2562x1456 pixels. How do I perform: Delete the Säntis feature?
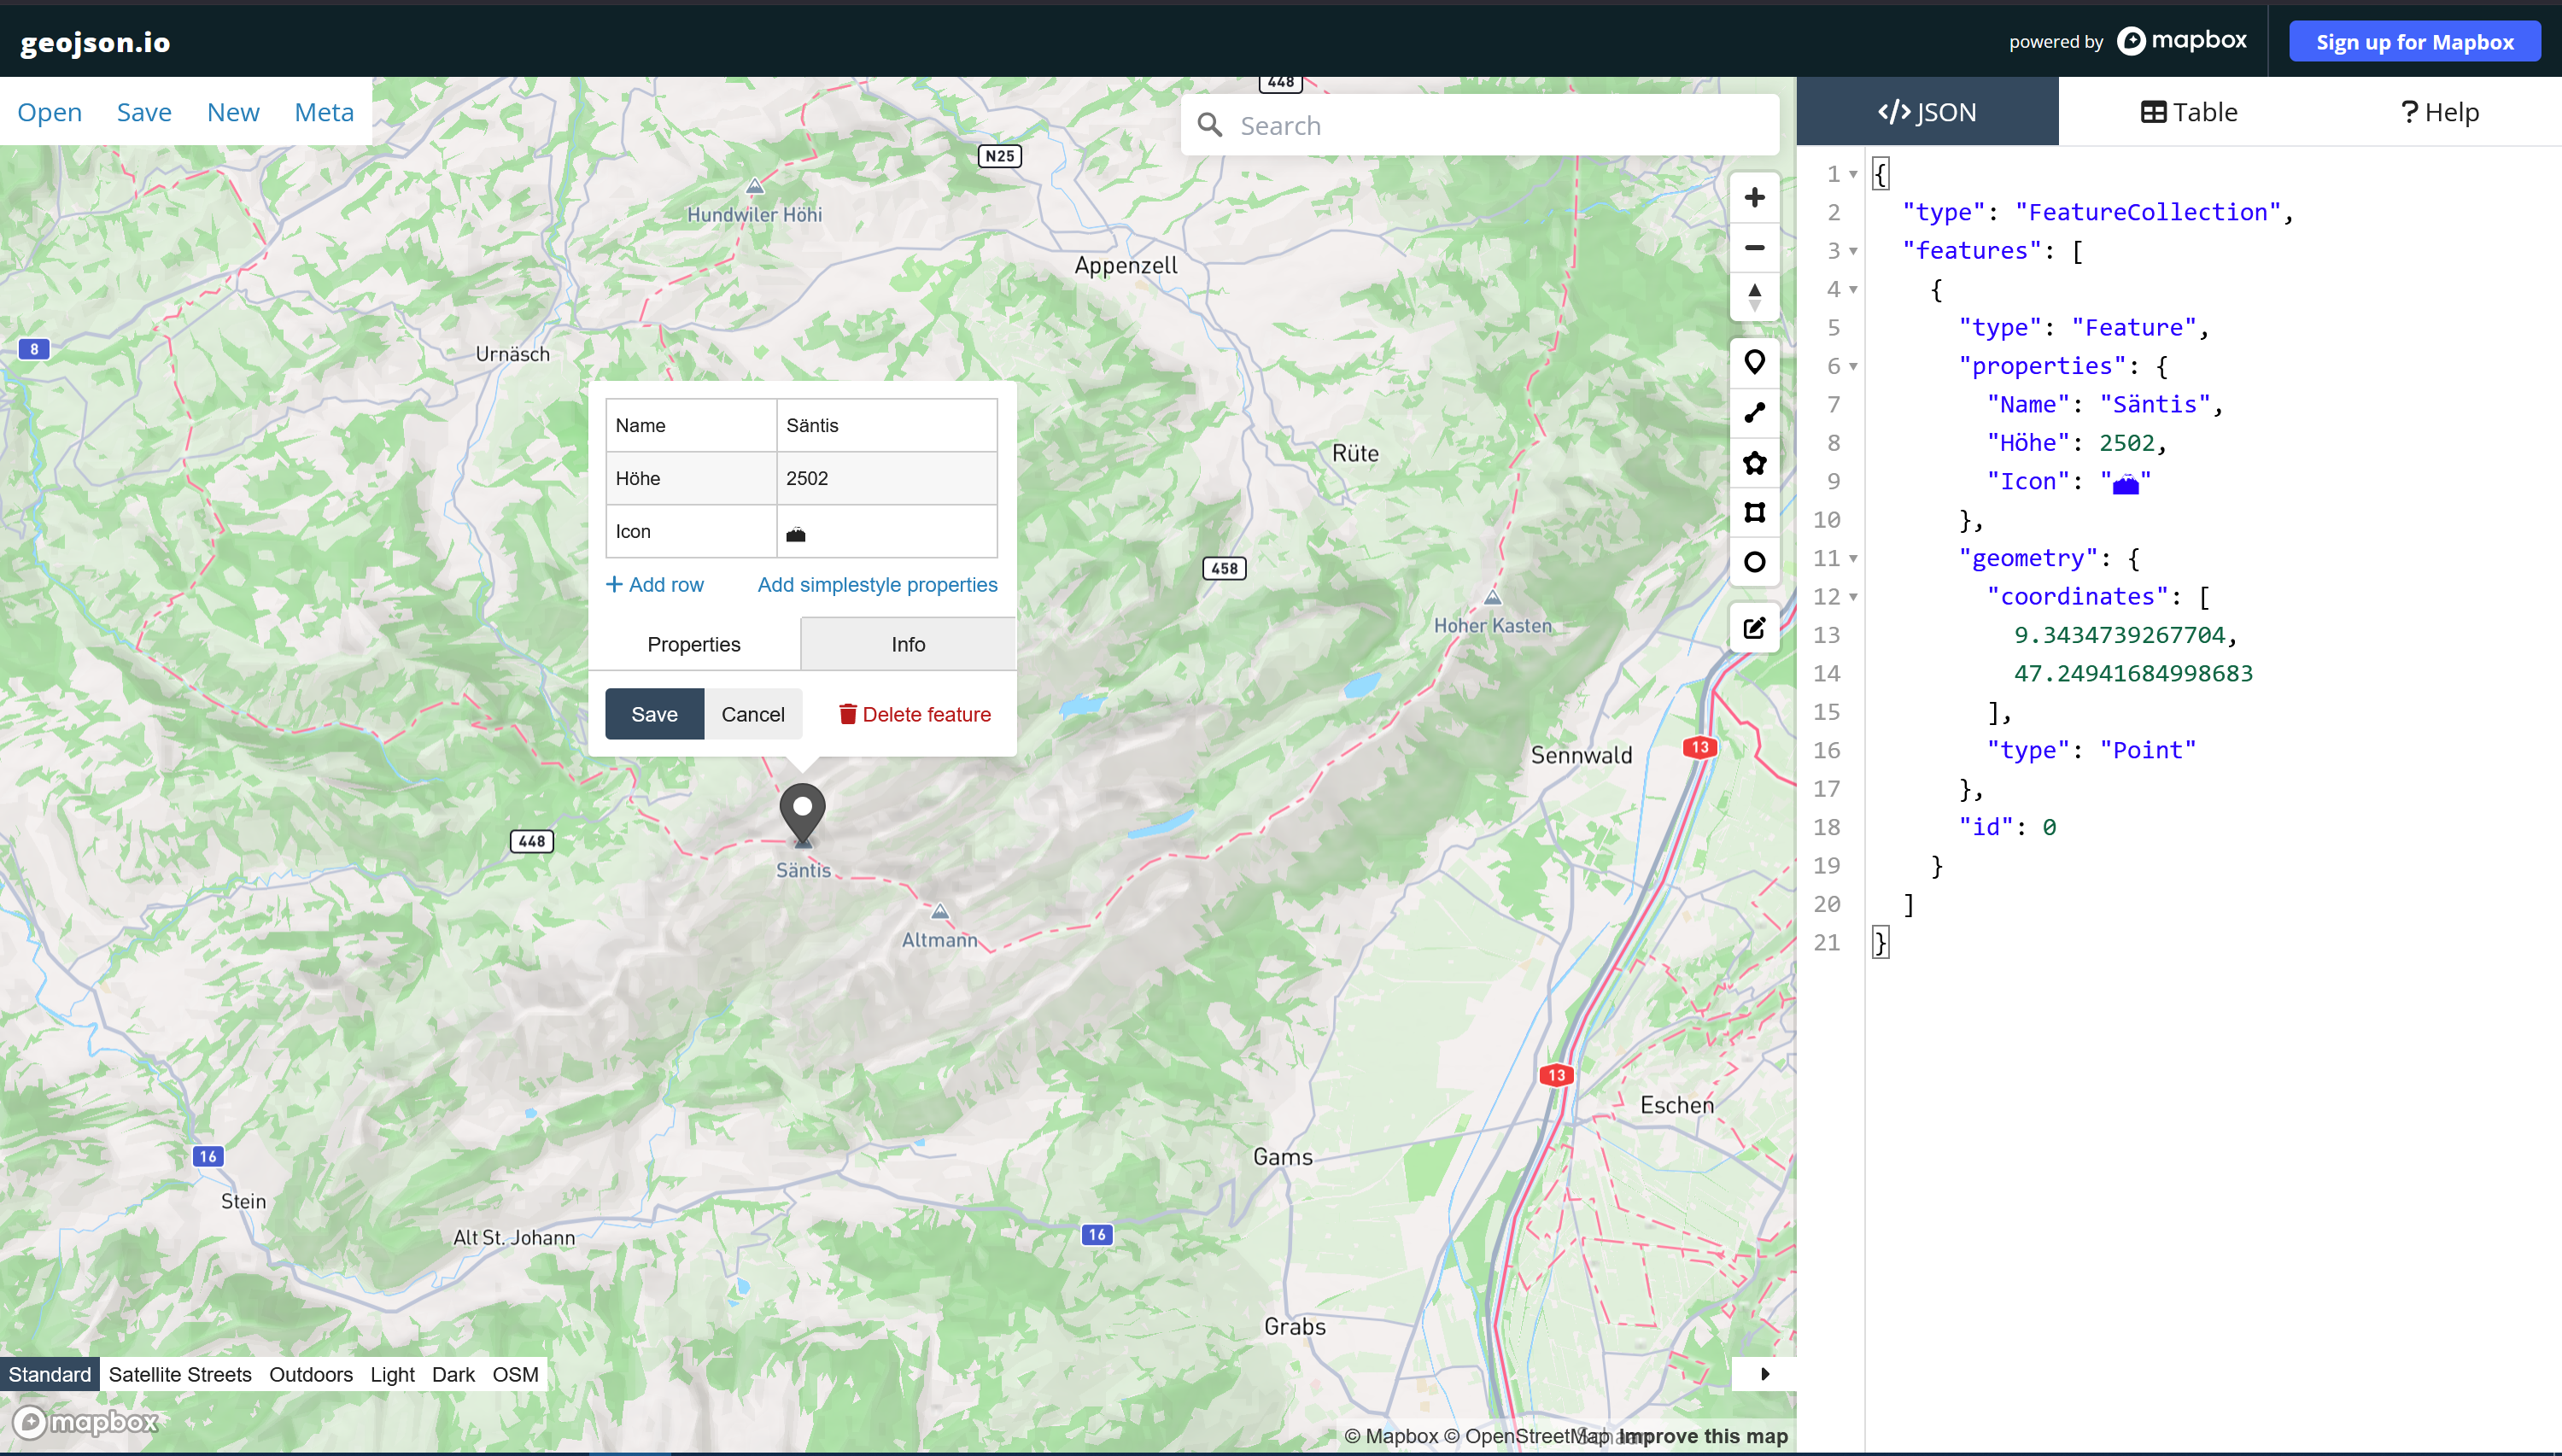coord(914,713)
